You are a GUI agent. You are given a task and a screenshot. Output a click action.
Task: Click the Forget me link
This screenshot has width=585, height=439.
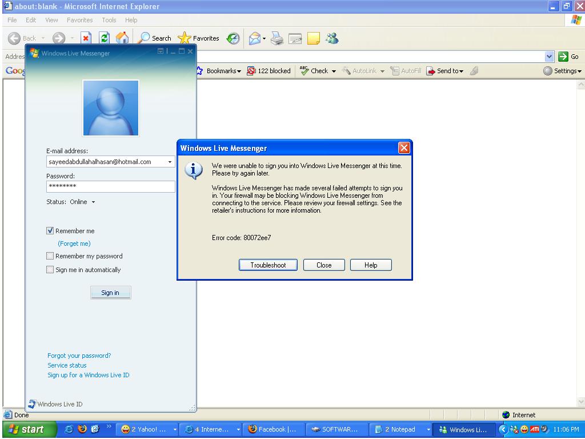point(74,244)
